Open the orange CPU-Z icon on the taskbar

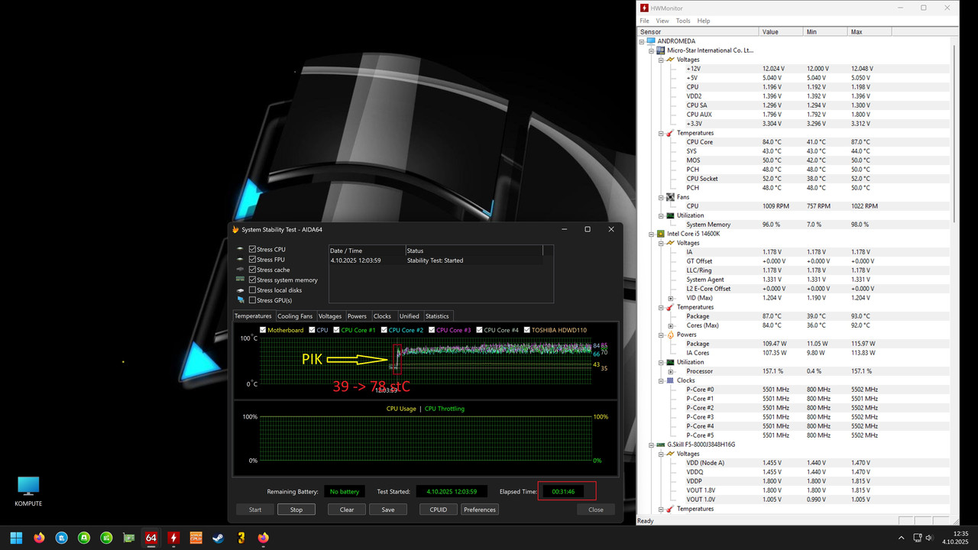click(x=196, y=538)
